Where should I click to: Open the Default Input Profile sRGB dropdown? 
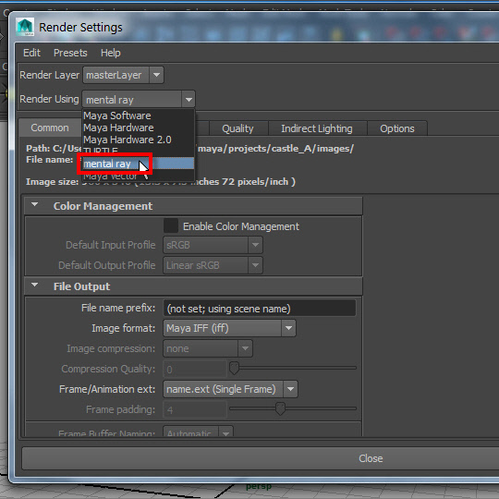click(x=213, y=245)
